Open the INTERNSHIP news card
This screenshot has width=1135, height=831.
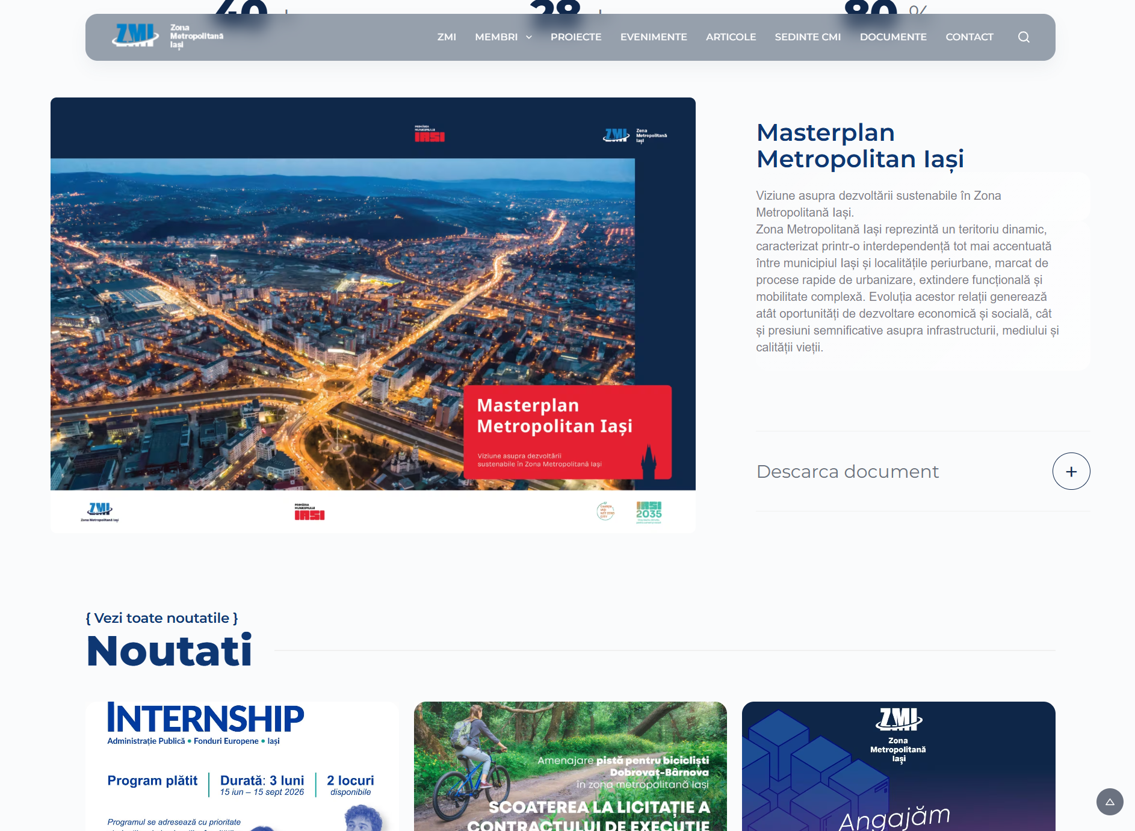[242, 766]
